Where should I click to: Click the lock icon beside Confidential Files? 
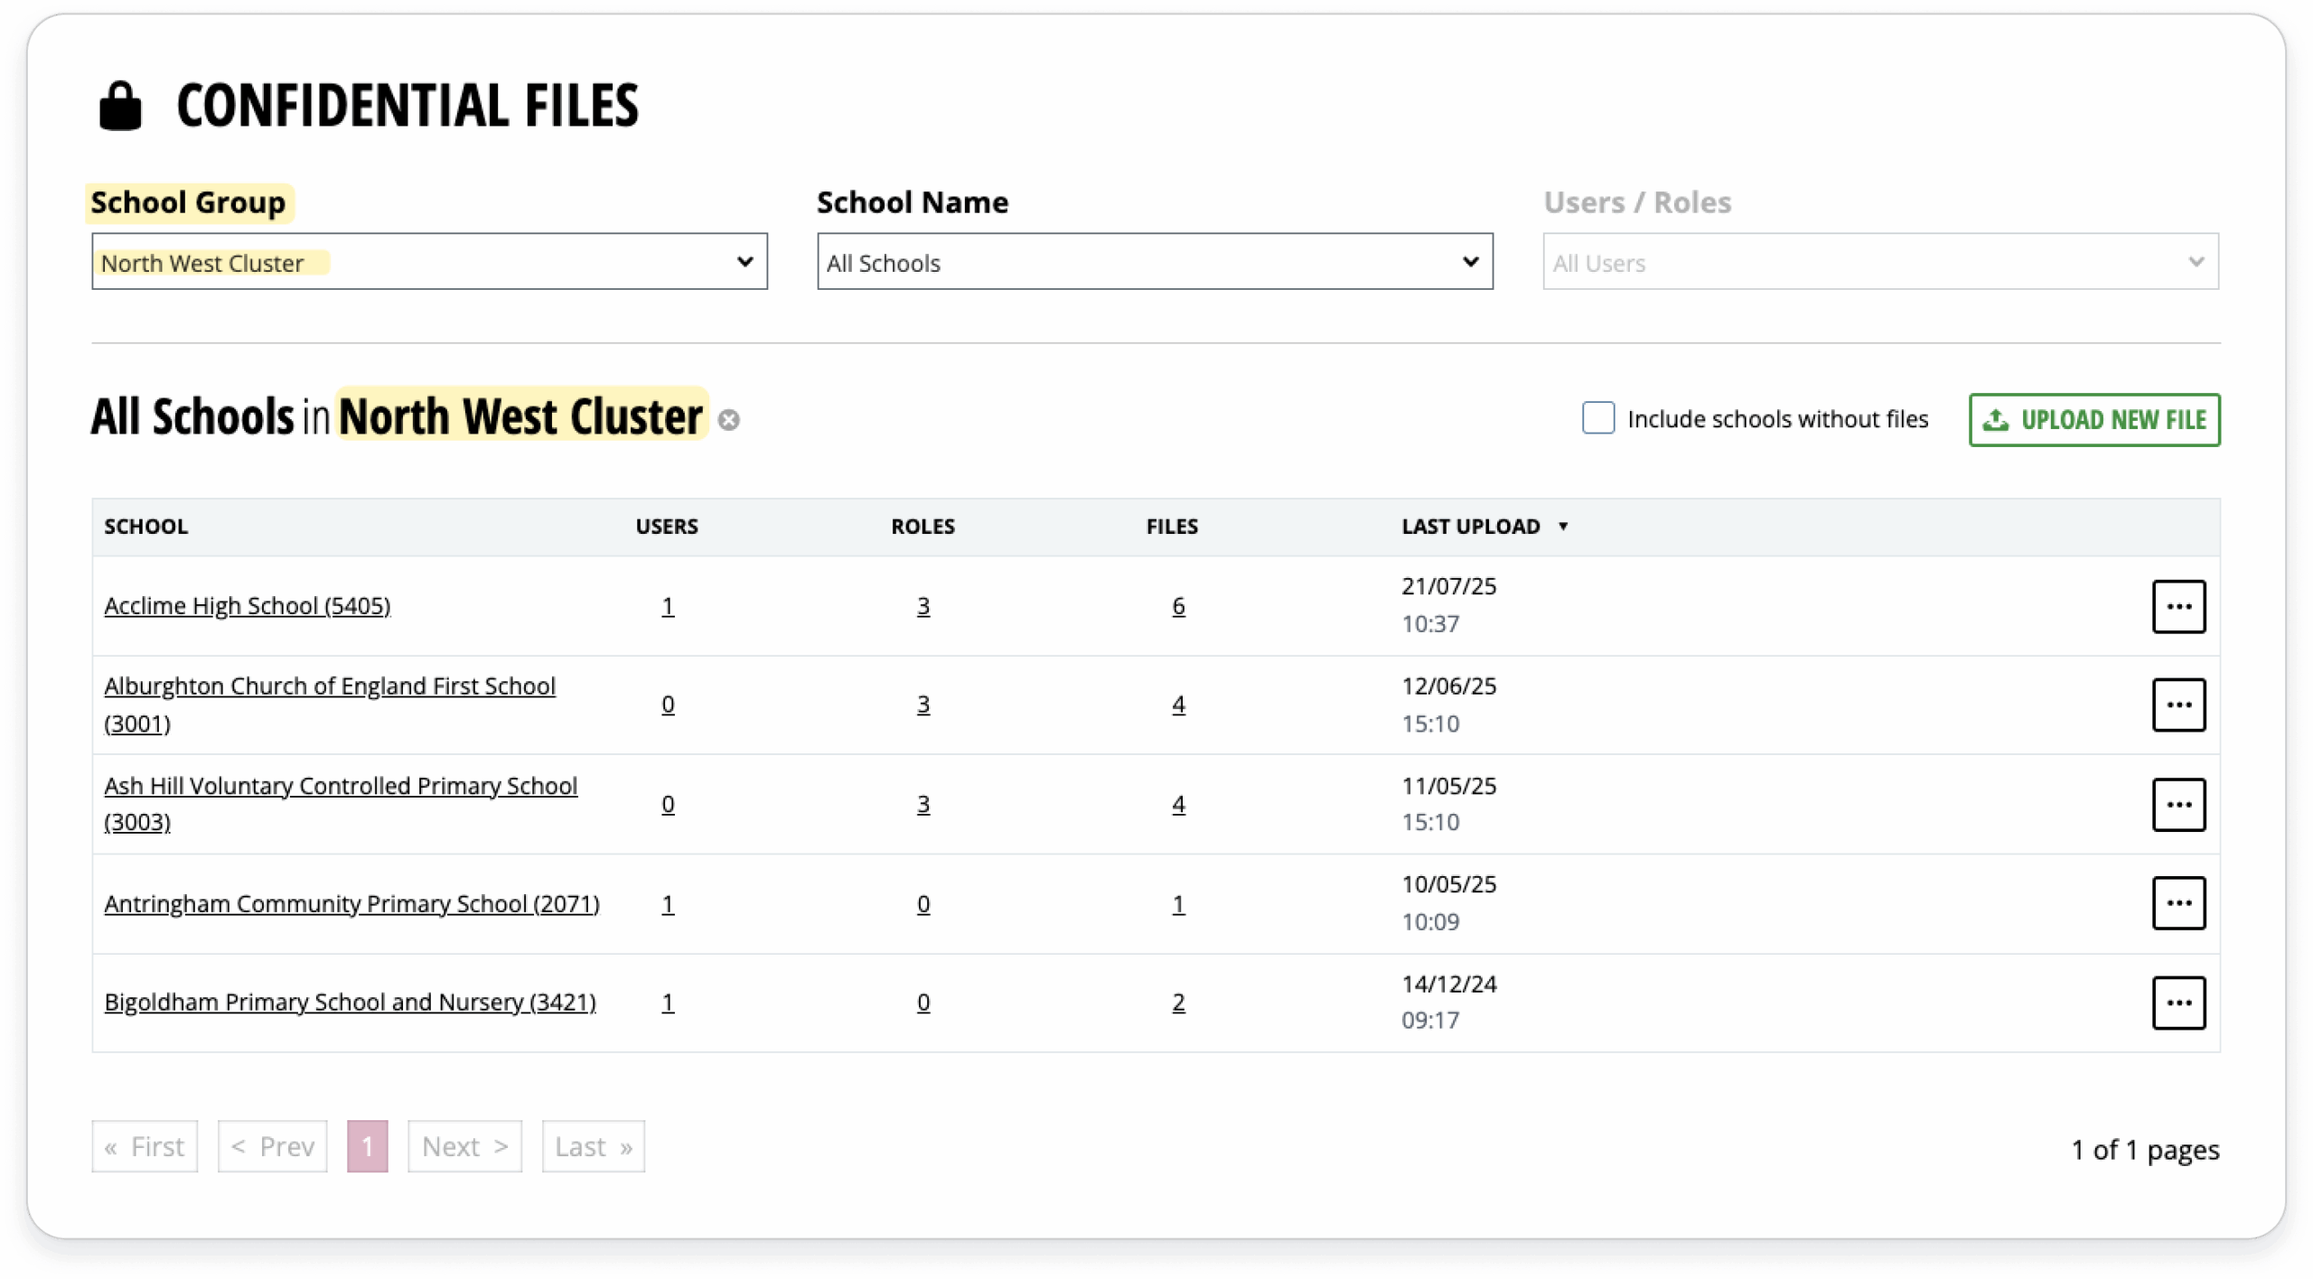click(120, 106)
